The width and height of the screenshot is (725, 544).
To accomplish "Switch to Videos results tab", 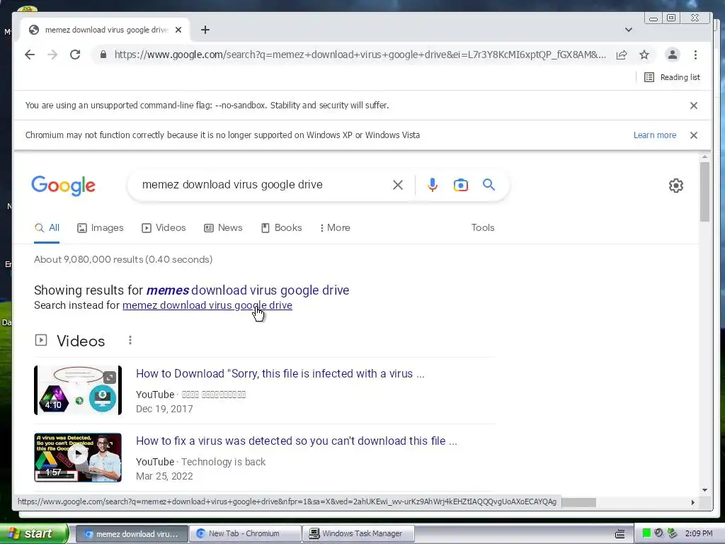I will pyautogui.click(x=164, y=227).
